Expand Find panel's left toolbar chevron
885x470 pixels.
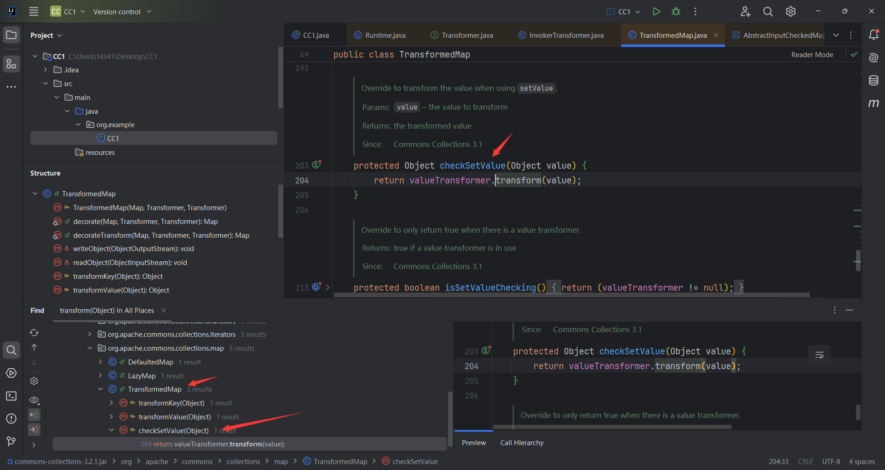click(x=34, y=445)
